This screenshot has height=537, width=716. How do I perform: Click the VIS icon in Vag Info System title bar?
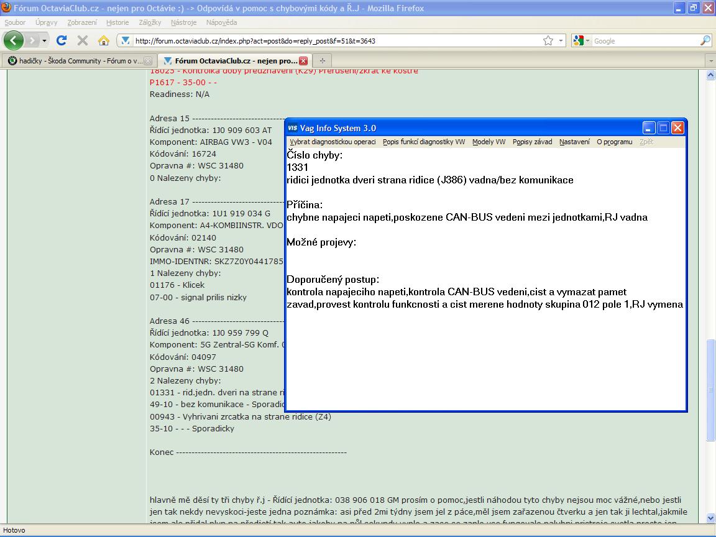pyautogui.click(x=292, y=128)
